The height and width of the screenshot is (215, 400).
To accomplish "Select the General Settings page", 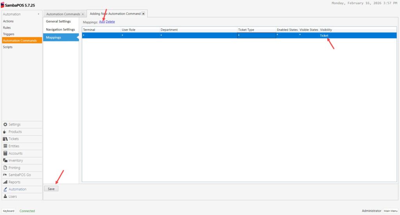I will pyautogui.click(x=58, y=21).
